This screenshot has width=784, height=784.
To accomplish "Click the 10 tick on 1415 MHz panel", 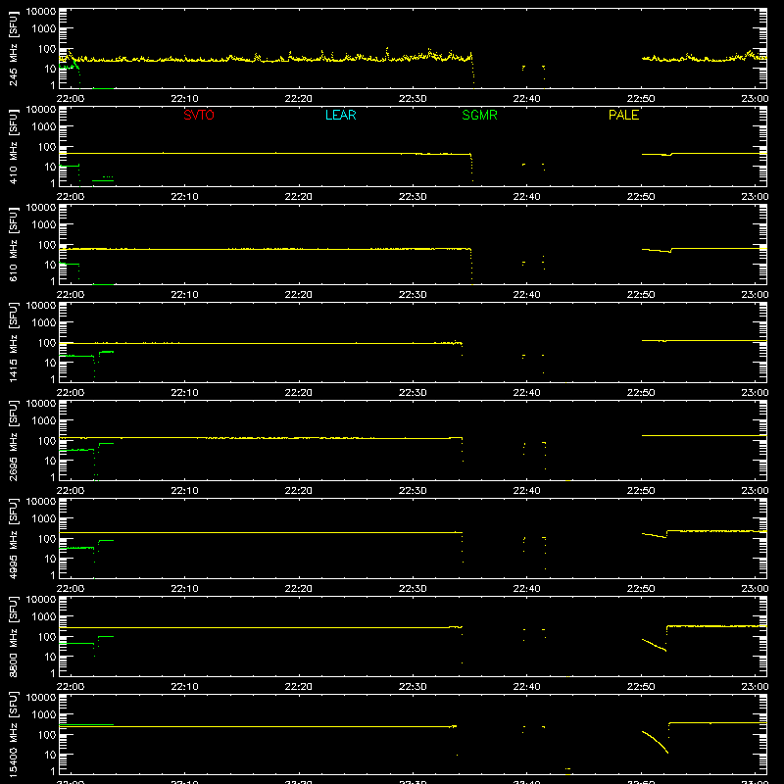I will coord(50,363).
